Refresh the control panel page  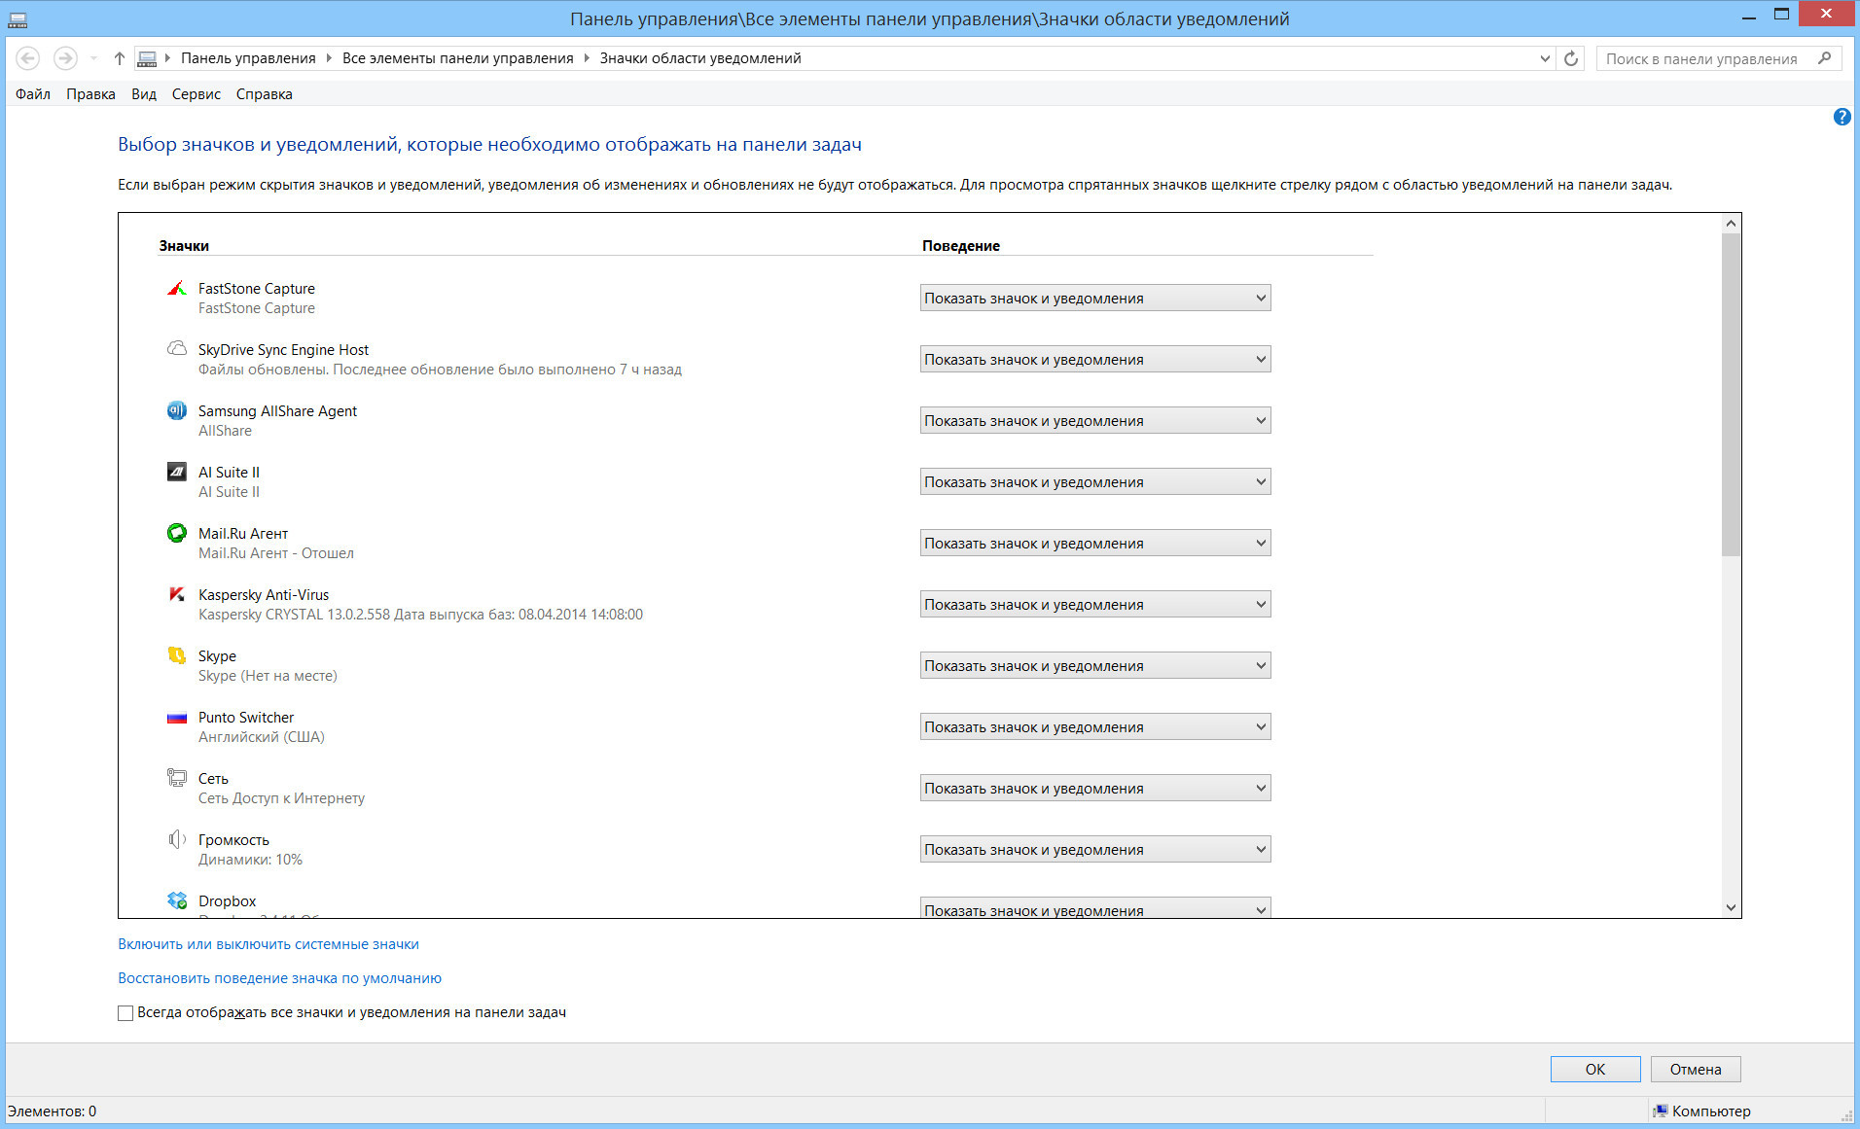click(x=1571, y=58)
